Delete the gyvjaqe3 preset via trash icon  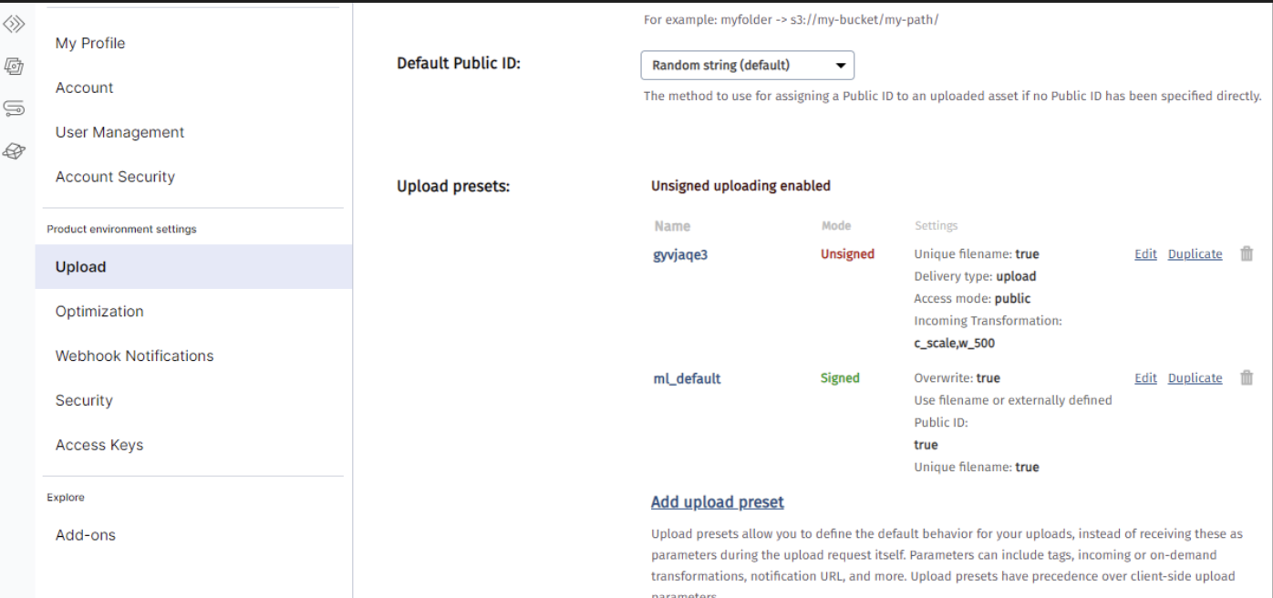1247,254
